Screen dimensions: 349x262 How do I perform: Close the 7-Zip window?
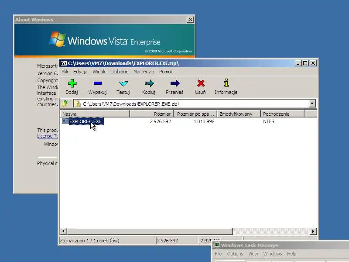tap(313, 63)
